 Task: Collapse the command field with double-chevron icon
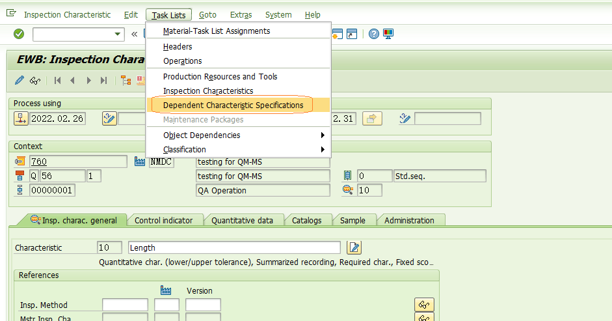click(x=134, y=35)
